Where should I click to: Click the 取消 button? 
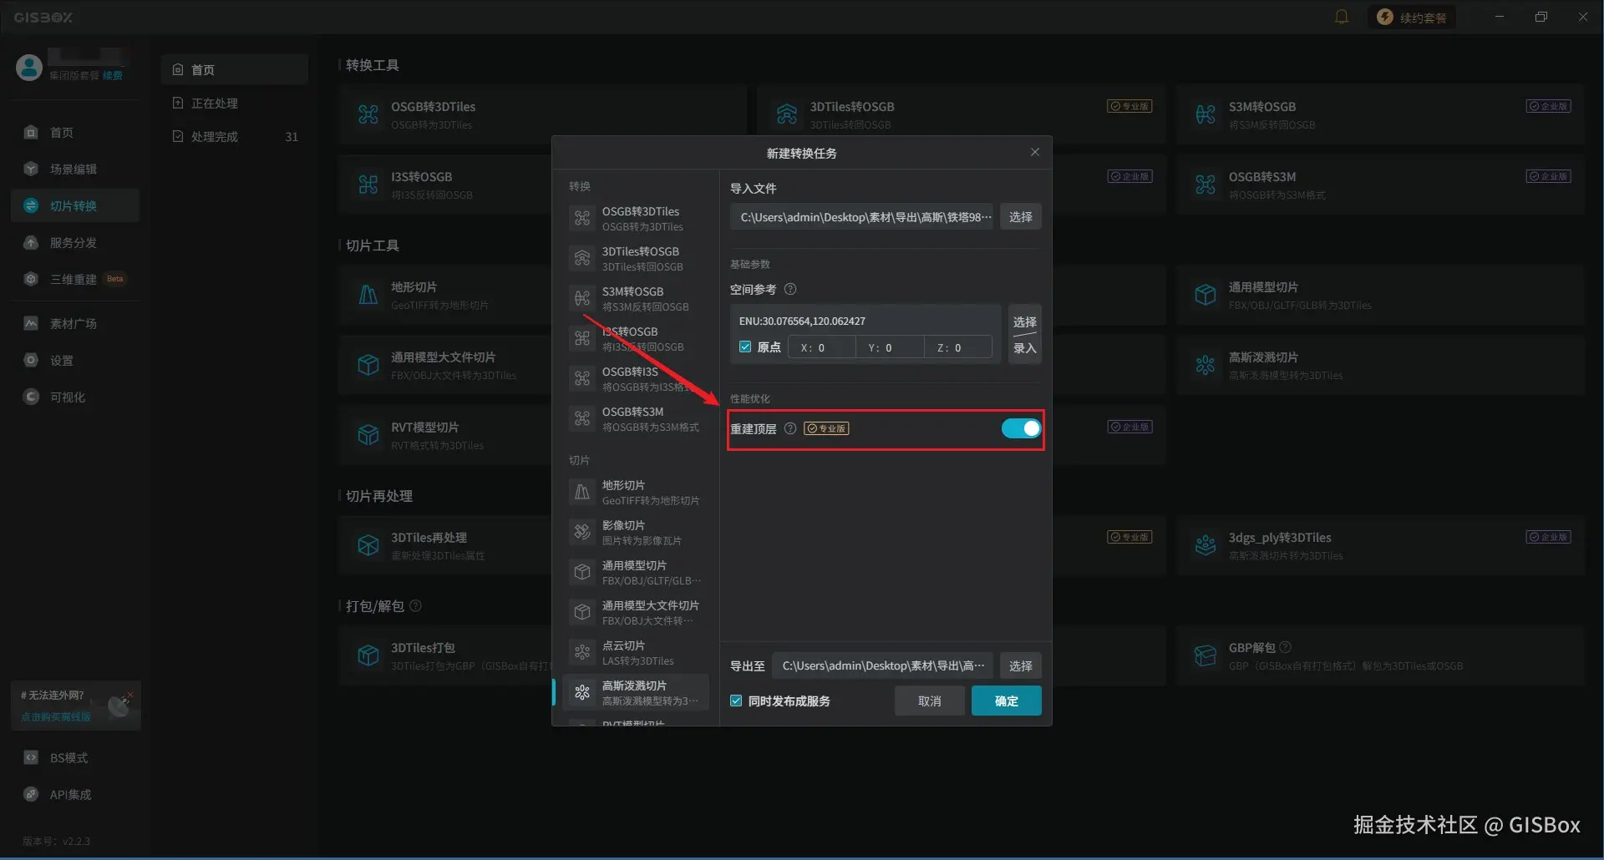coord(930,701)
